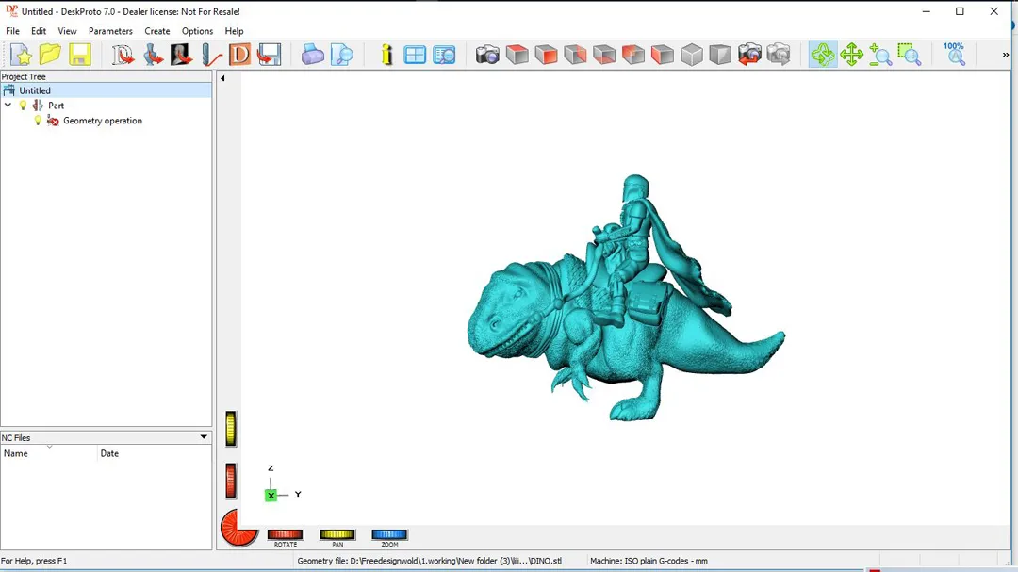
Task: Open print preview with the page-magnifier icon
Action: pos(341,55)
